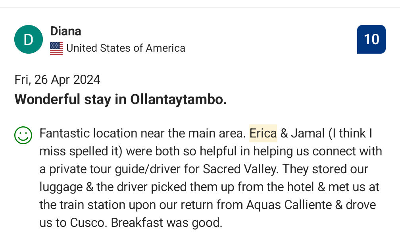The image size is (400, 240).
Task: Click the divider line above the review
Action: [x=200, y=8]
